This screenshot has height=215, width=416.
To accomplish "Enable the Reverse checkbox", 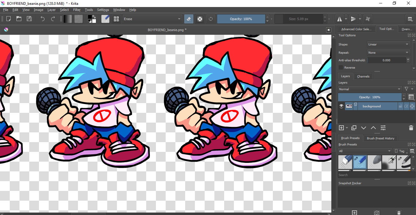I will (341, 68).
